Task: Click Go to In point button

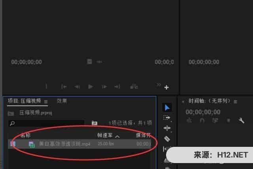Action: (x=64, y=87)
